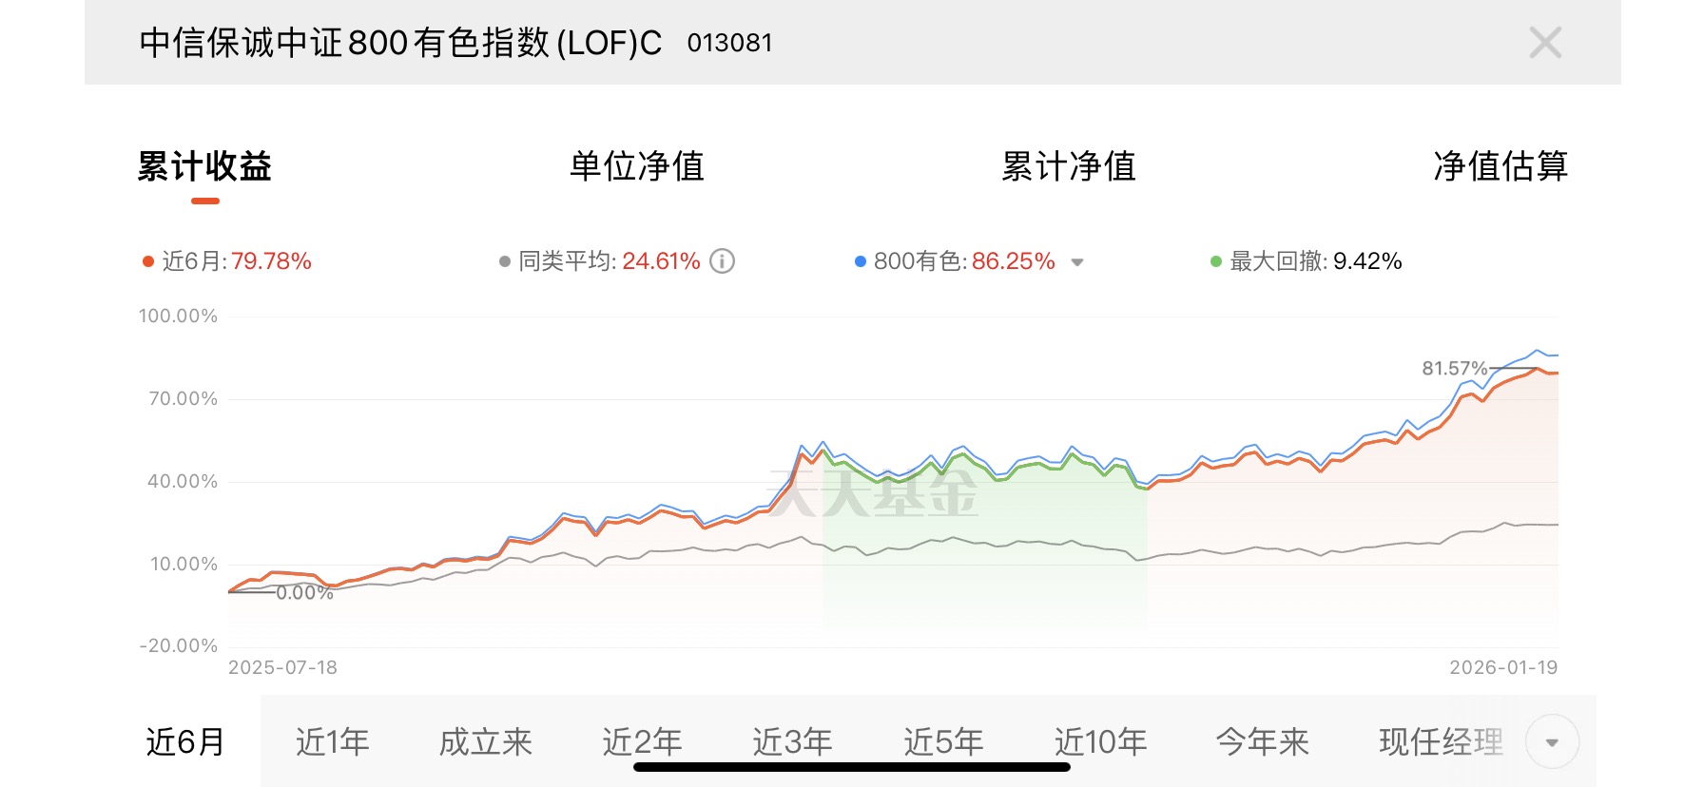Image resolution: width=1704 pixels, height=787 pixels.
Task: Show 现任经理 tenure period
Action: tap(1441, 742)
